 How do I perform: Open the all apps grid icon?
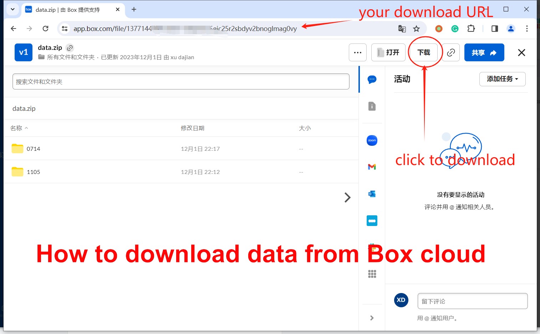(x=372, y=274)
